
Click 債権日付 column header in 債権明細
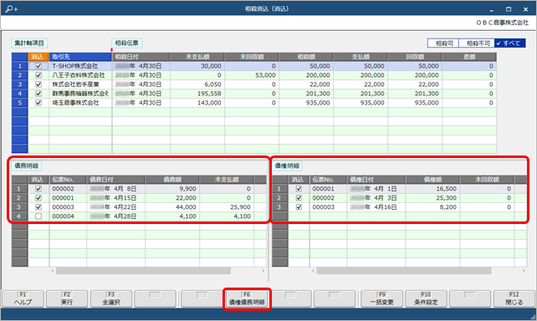tap(376, 180)
